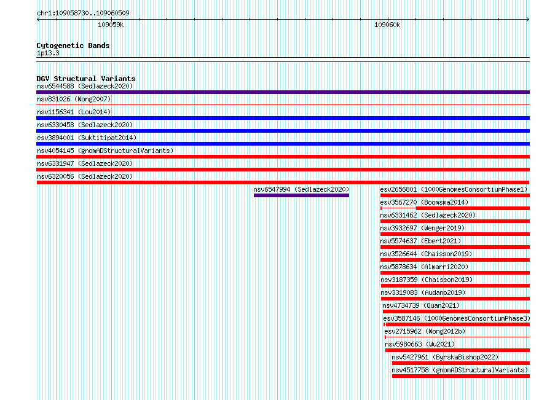The width and height of the screenshot is (547, 400).
Task: Select the blue bar under esv3894001
Action: pyautogui.click(x=283, y=144)
